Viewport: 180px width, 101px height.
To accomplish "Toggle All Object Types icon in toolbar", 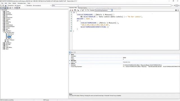I will tap(15, 8).
